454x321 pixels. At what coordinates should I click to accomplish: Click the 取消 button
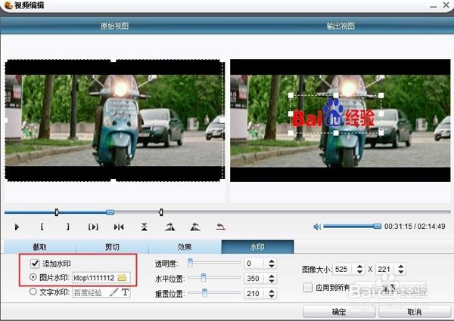(x=415, y=312)
